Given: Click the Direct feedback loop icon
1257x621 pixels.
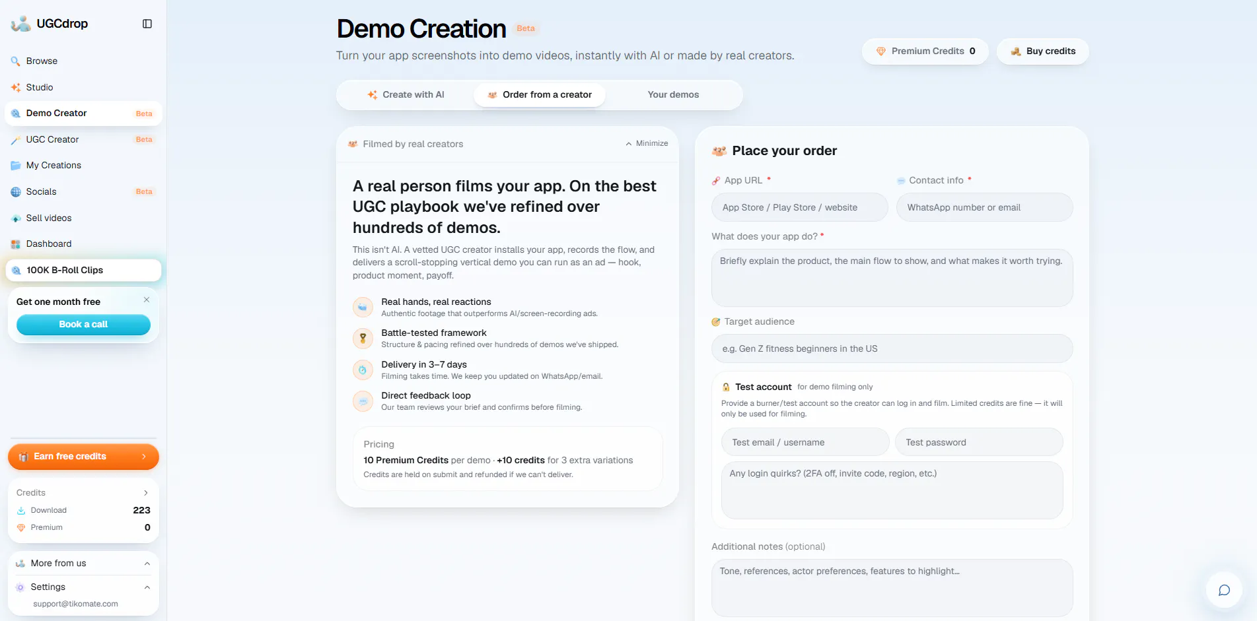Looking at the screenshot, I should (x=363, y=401).
